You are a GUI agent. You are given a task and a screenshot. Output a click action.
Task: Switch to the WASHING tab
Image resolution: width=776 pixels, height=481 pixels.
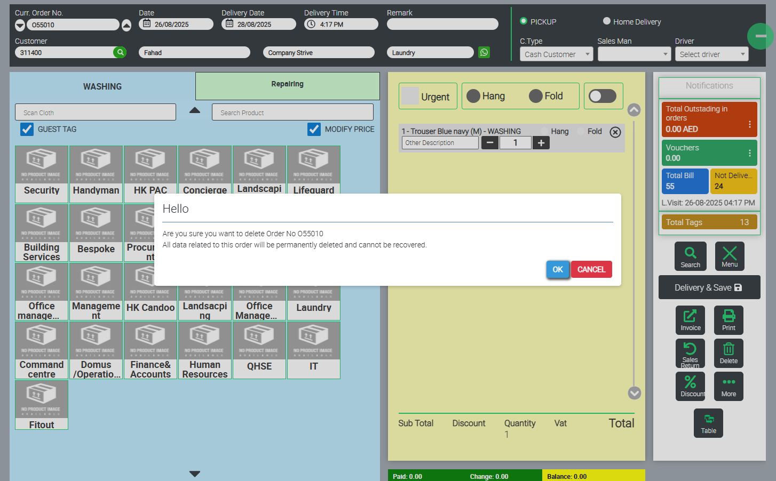(102, 86)
